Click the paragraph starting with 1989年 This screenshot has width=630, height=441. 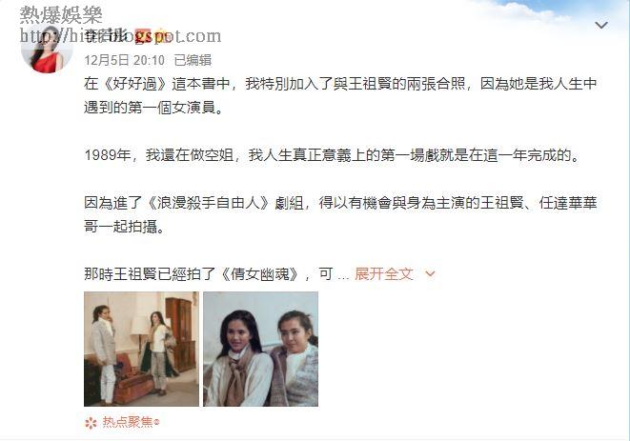[333, 155]
